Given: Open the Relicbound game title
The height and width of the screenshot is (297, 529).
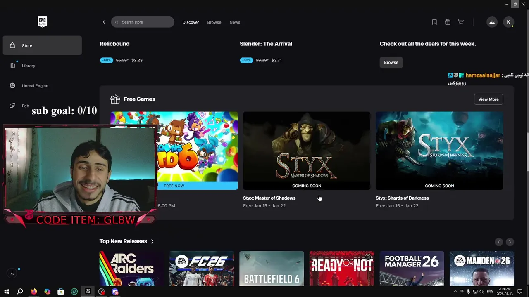Looking at the screenshot, I should (114, 44).
